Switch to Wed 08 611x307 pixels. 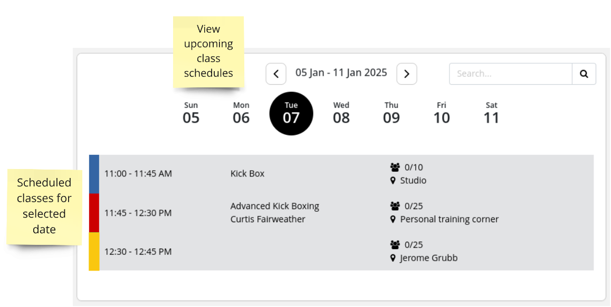pos(341,113)
